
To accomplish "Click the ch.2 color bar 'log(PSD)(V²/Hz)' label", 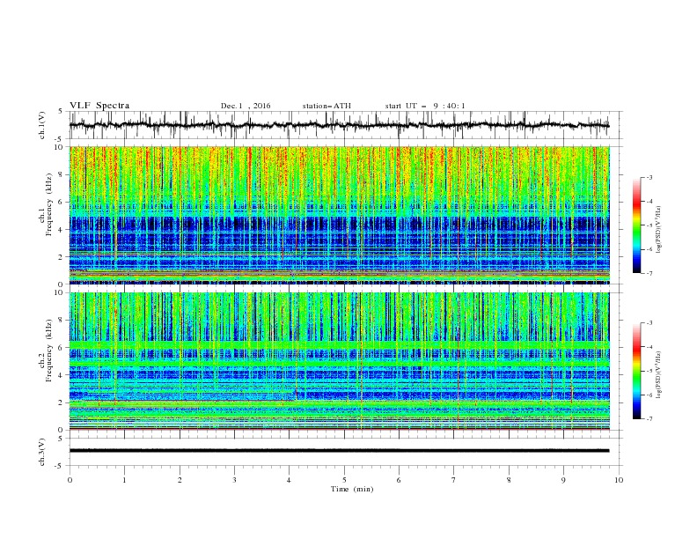I will [x=658, y=375].
